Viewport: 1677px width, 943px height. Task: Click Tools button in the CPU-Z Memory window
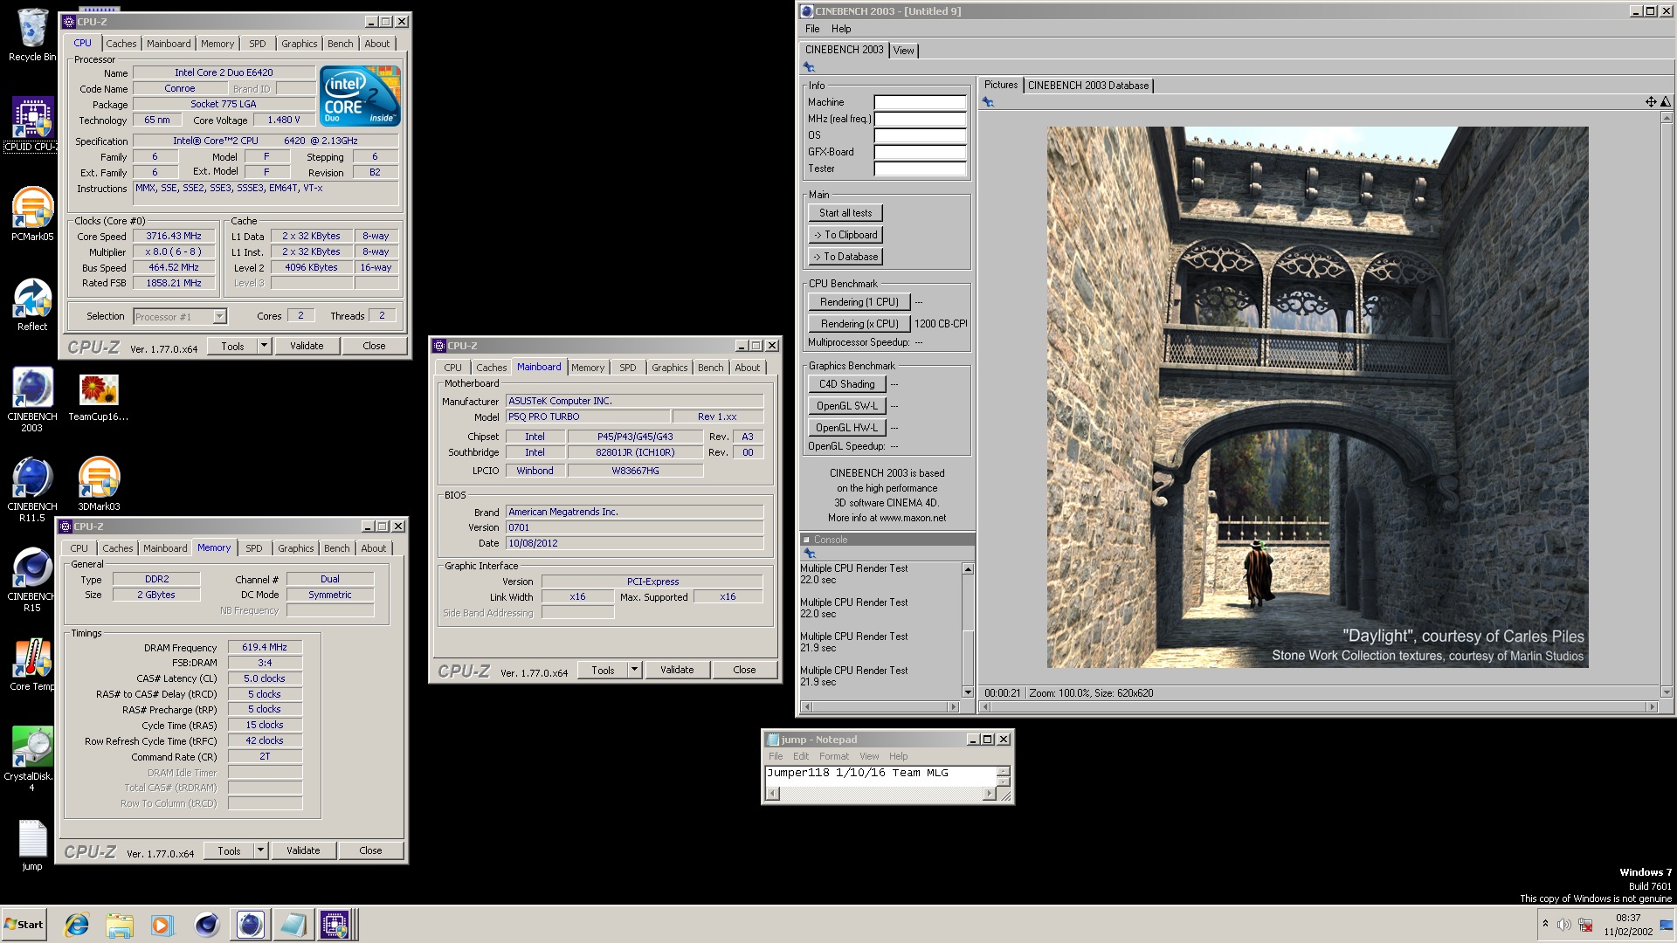pos(229,850)
